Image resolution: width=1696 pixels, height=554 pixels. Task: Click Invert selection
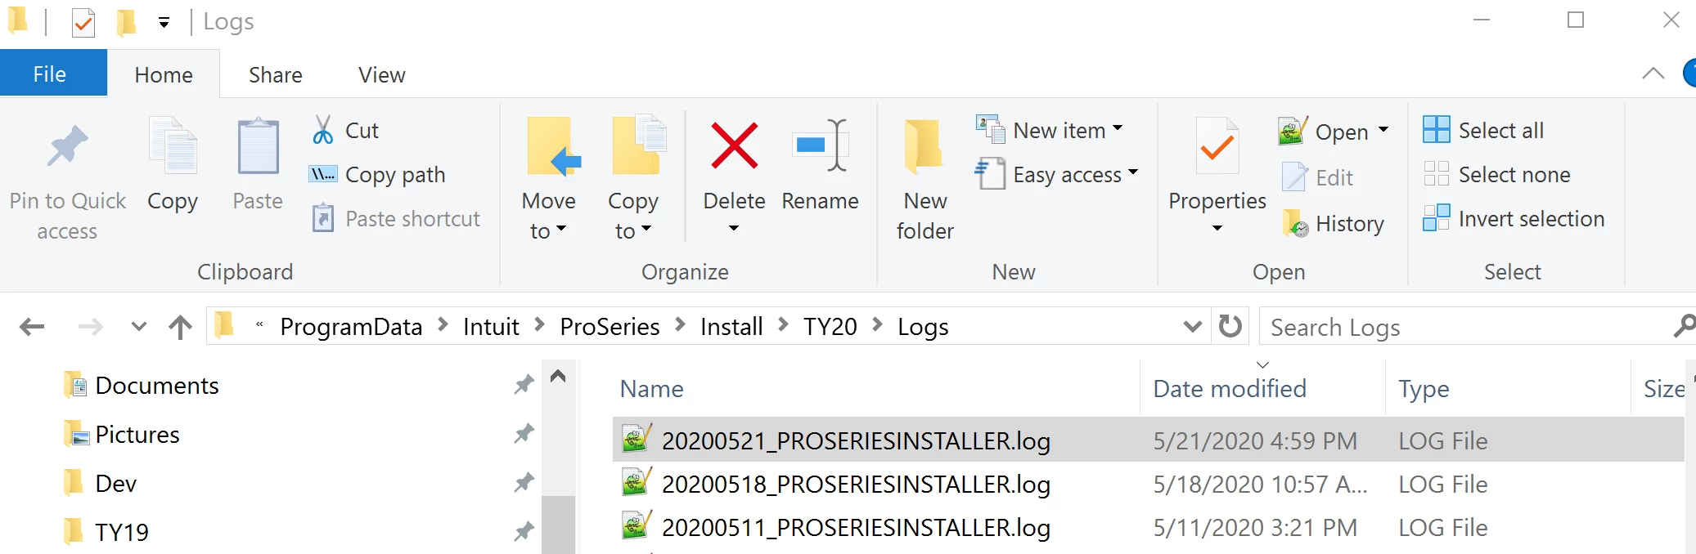1514,218
